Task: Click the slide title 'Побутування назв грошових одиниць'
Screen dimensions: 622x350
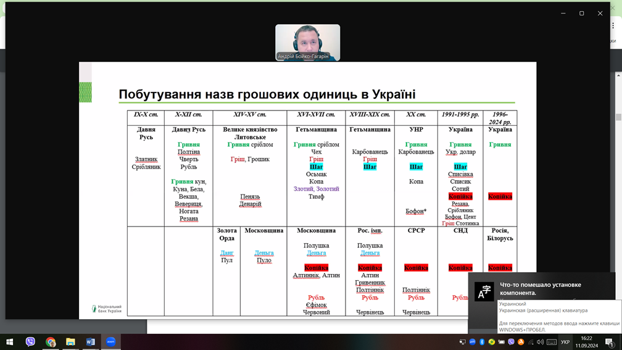Action: [267, 94]
